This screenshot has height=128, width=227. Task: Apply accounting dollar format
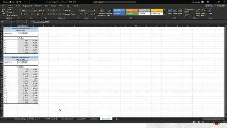tap(81, 14)
